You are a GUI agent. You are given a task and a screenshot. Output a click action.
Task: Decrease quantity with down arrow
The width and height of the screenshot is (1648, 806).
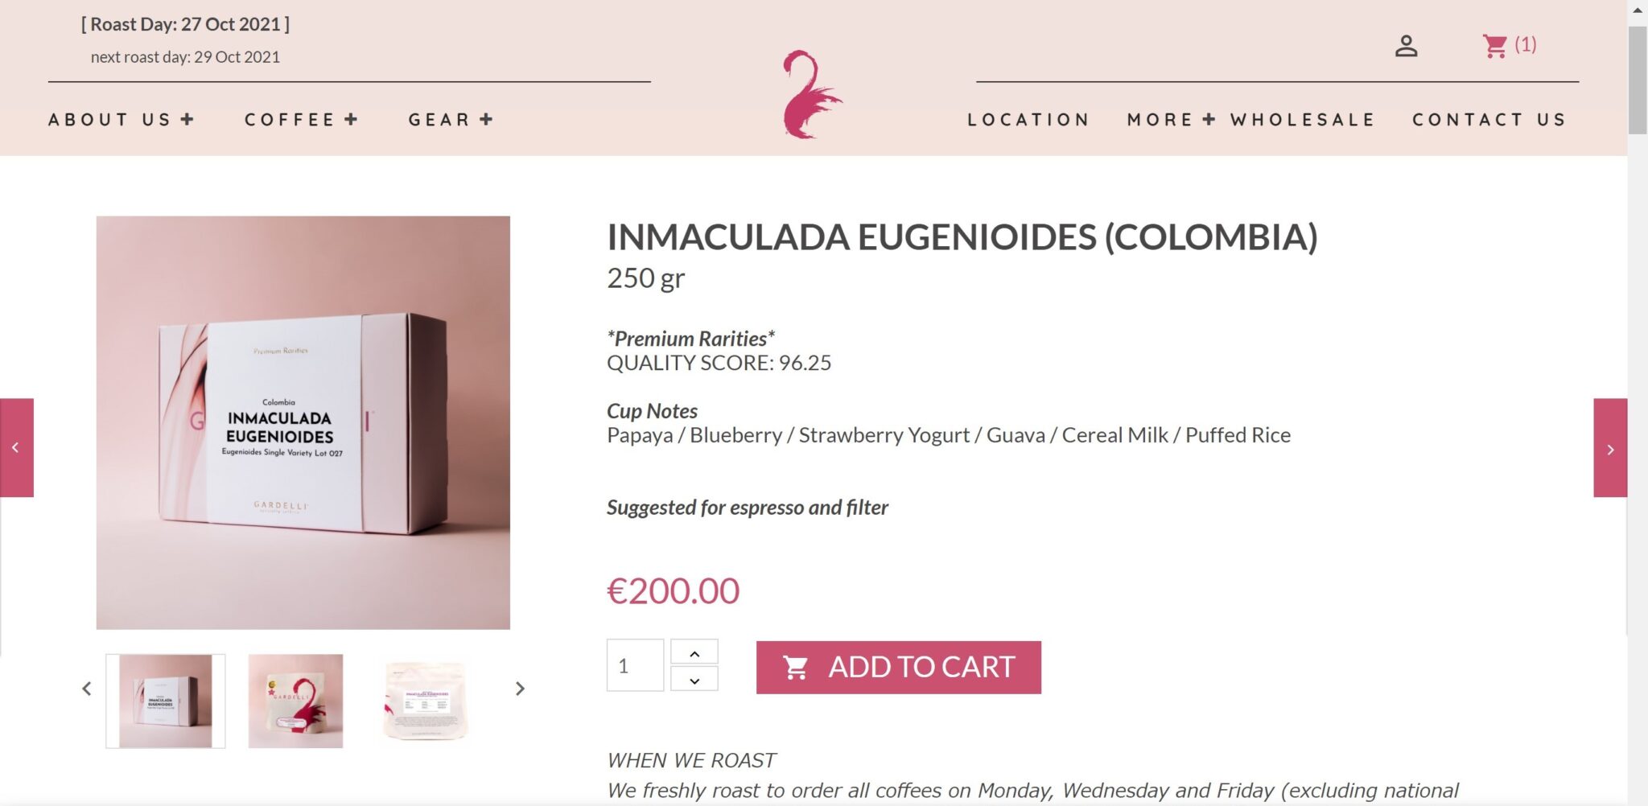point(694,680)
